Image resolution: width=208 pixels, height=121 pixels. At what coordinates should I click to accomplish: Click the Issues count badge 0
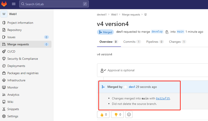[46, 37]
